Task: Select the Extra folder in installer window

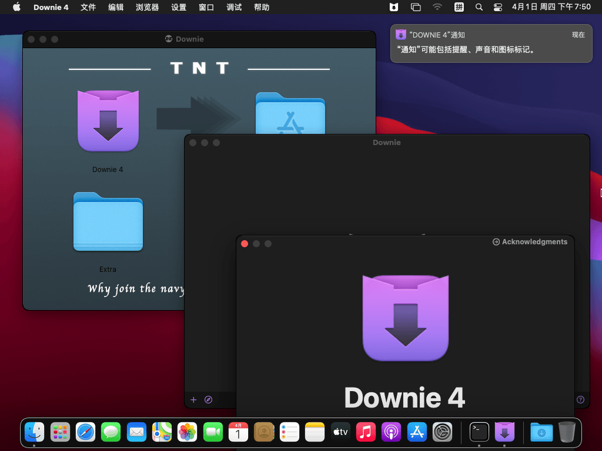Action: pyautogui.click(x=108, y=221)
